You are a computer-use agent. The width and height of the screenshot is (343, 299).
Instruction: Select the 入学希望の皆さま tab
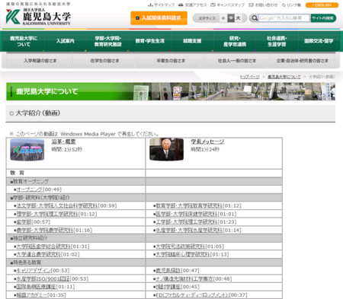40,61
